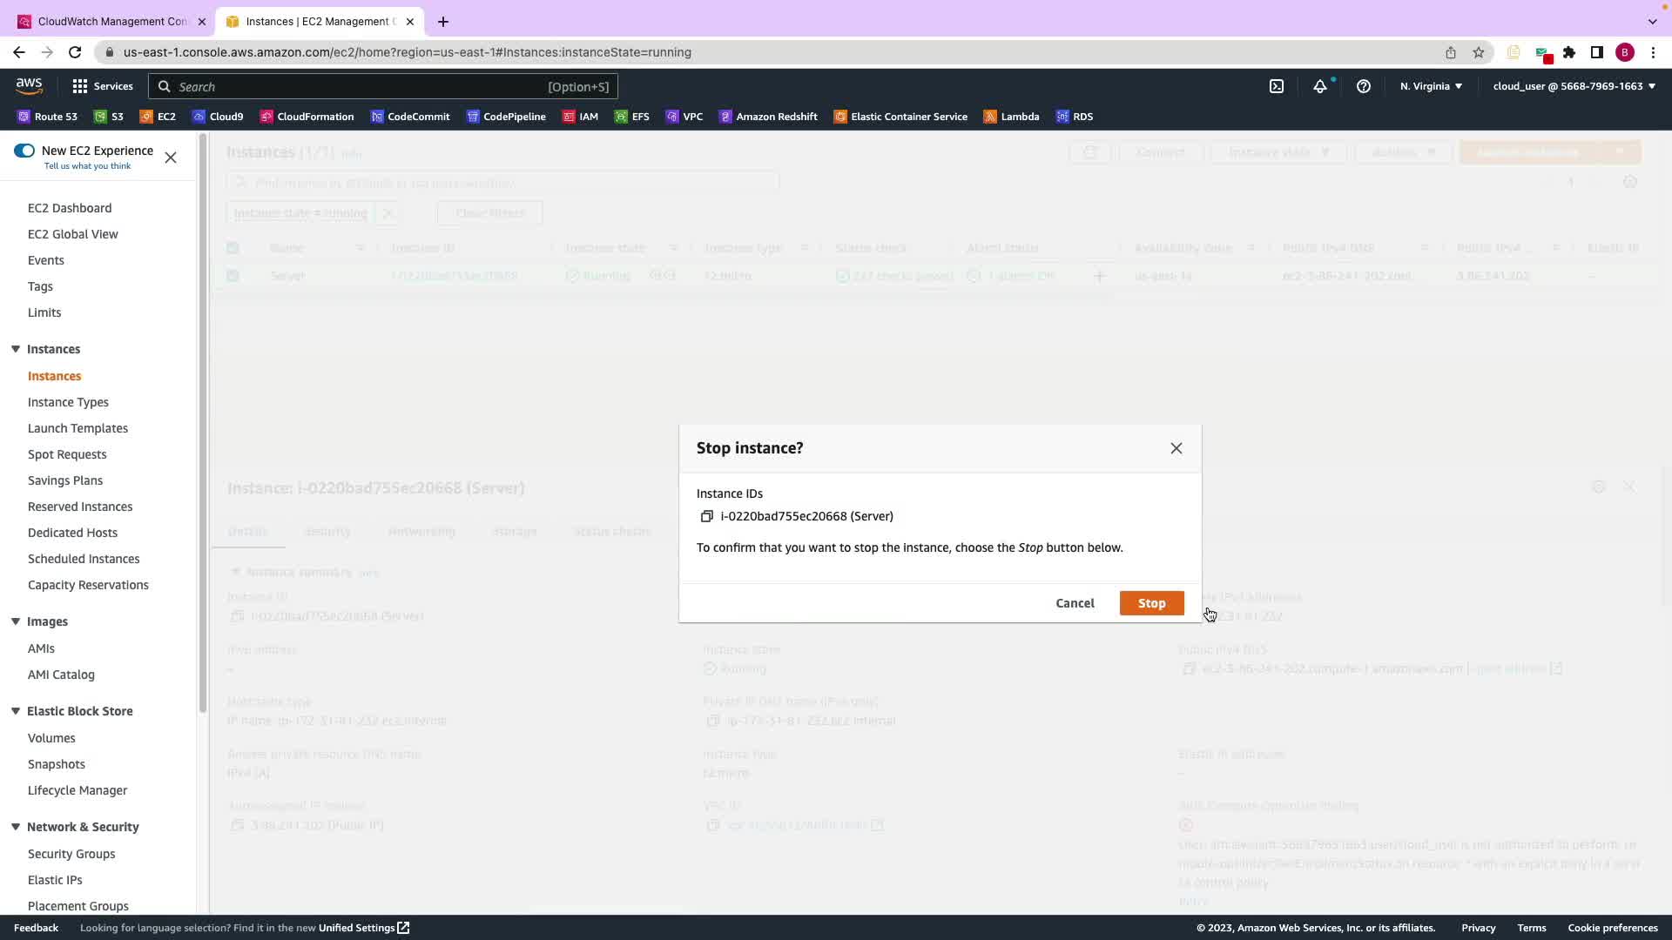Open notifications bell icon

[x=1320, y=86]
